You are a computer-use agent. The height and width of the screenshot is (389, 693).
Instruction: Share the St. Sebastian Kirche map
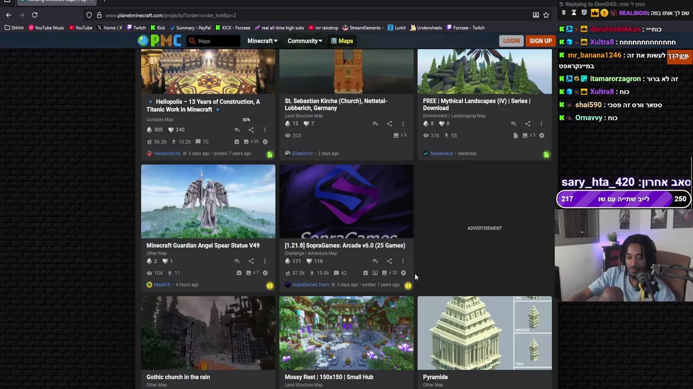389,124
